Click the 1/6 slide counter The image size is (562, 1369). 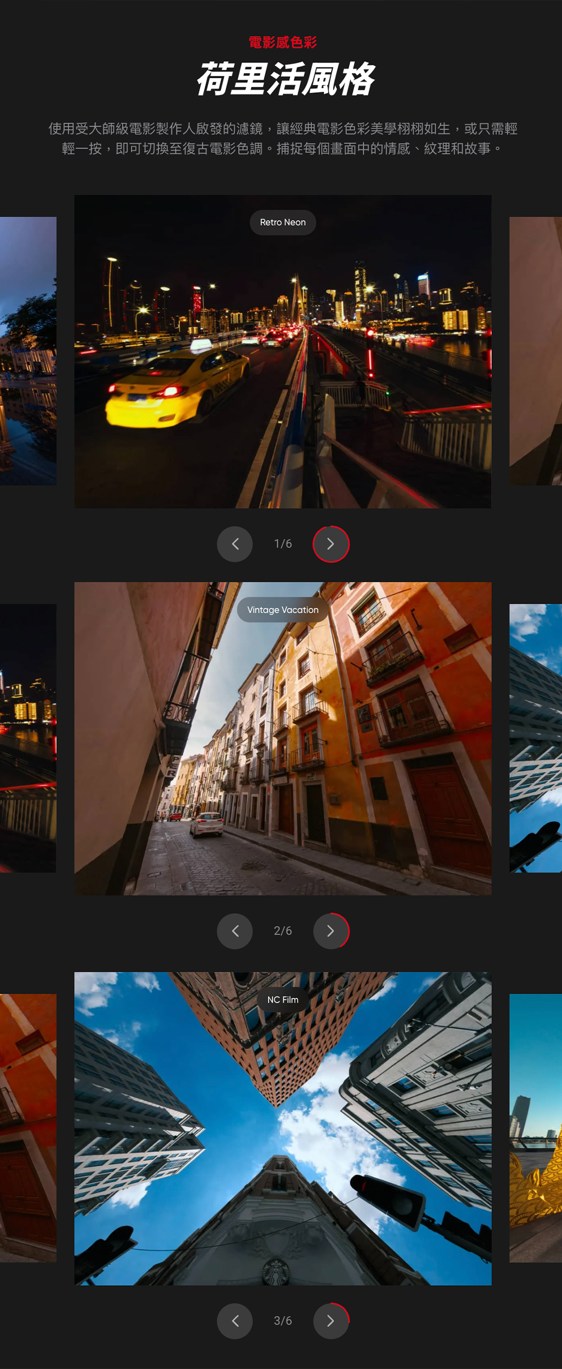click(283, 544)
